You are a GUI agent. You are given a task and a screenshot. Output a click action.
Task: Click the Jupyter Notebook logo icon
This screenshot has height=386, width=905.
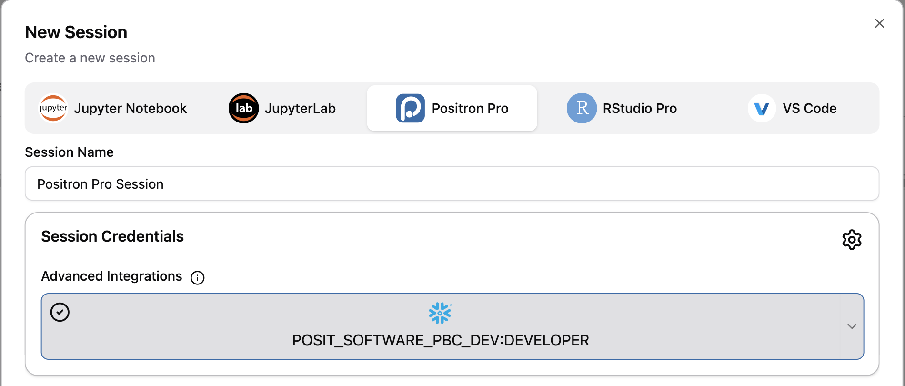(53, 108)
